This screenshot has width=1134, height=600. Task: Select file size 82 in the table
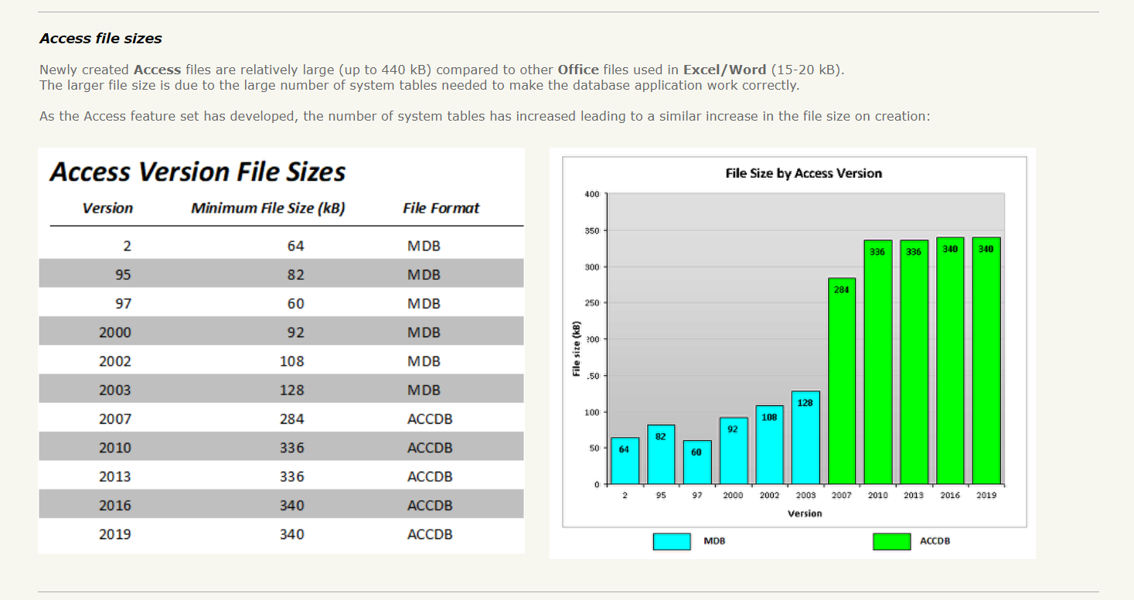pos(296,274)
